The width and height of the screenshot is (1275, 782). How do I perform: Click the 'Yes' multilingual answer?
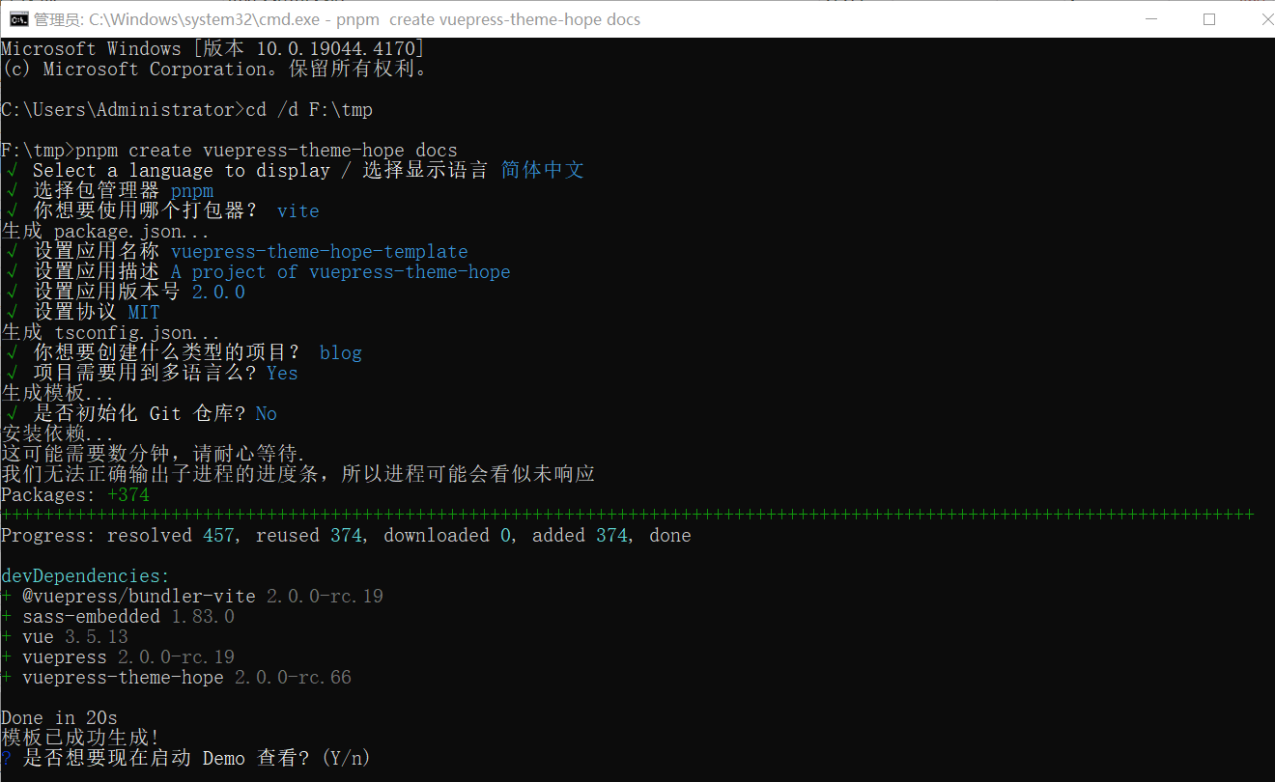[x=282, y=373]
